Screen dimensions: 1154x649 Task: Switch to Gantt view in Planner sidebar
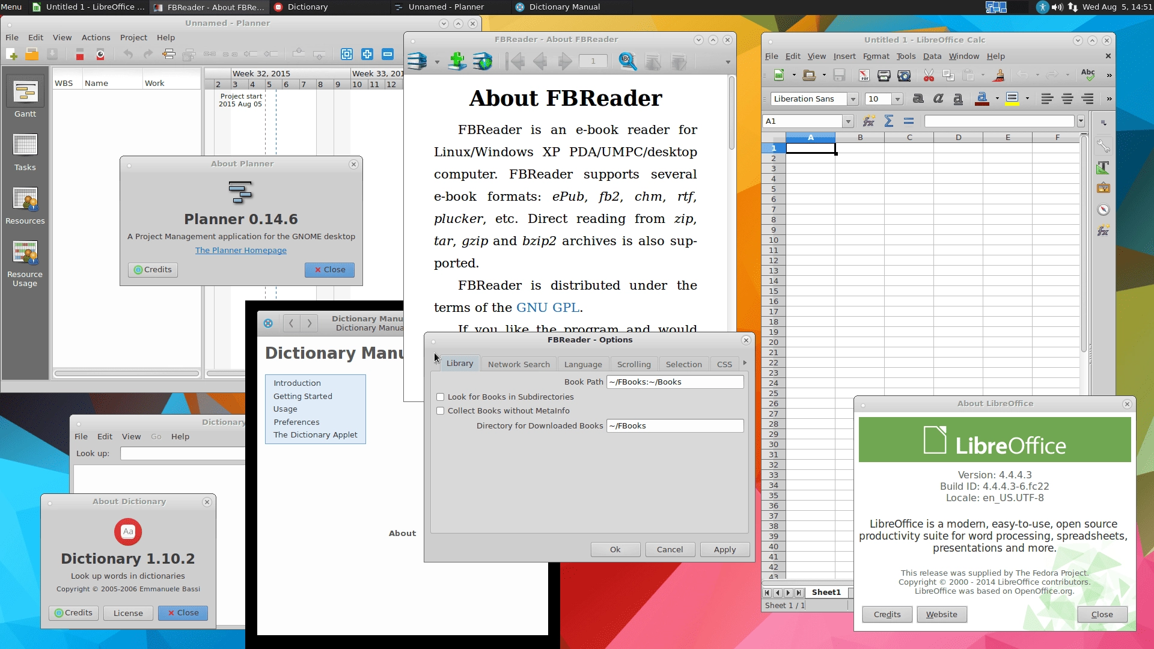[25, 97]
